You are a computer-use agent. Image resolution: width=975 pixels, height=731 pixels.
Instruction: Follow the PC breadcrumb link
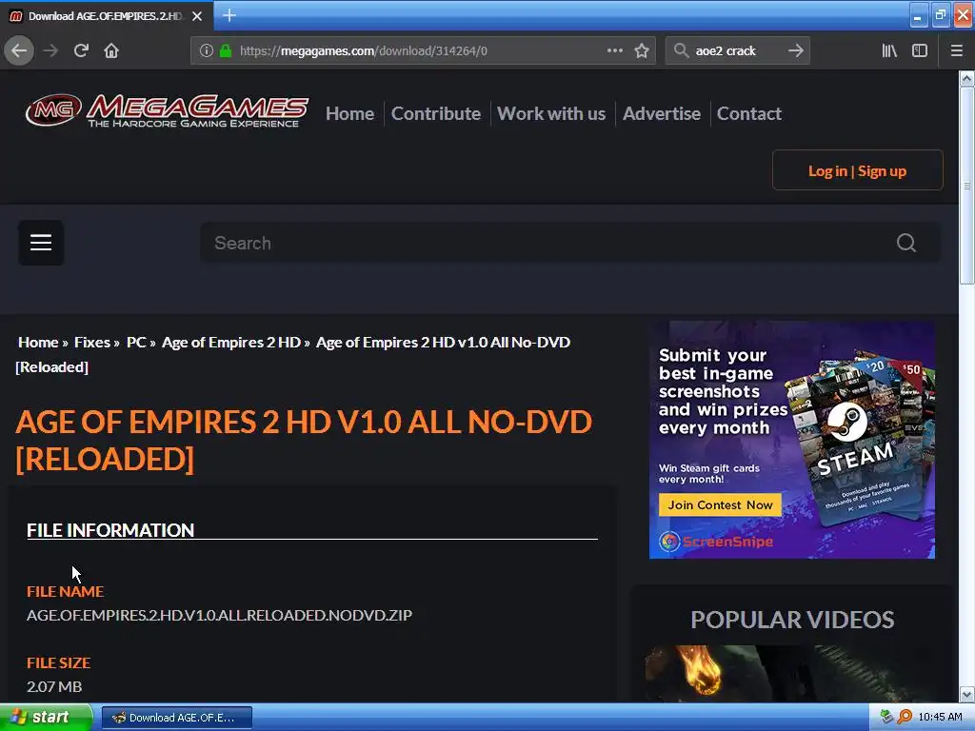(136, 343)
